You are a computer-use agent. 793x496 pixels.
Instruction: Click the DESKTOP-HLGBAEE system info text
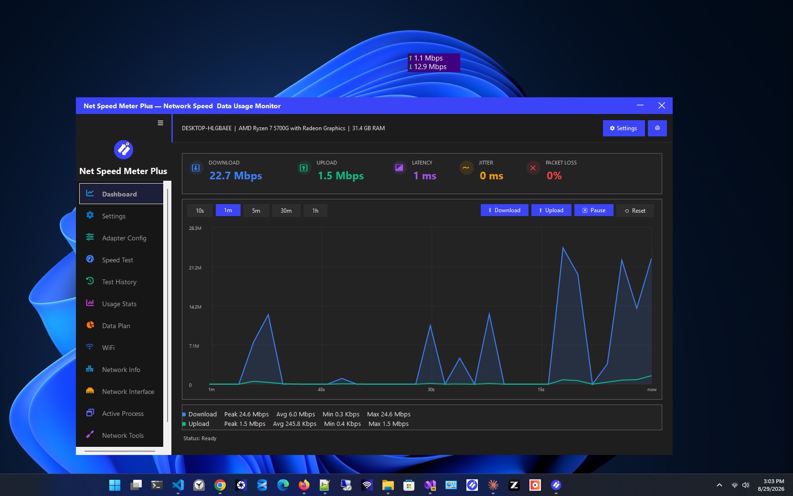pyautogui.click(x=283, y=128)
